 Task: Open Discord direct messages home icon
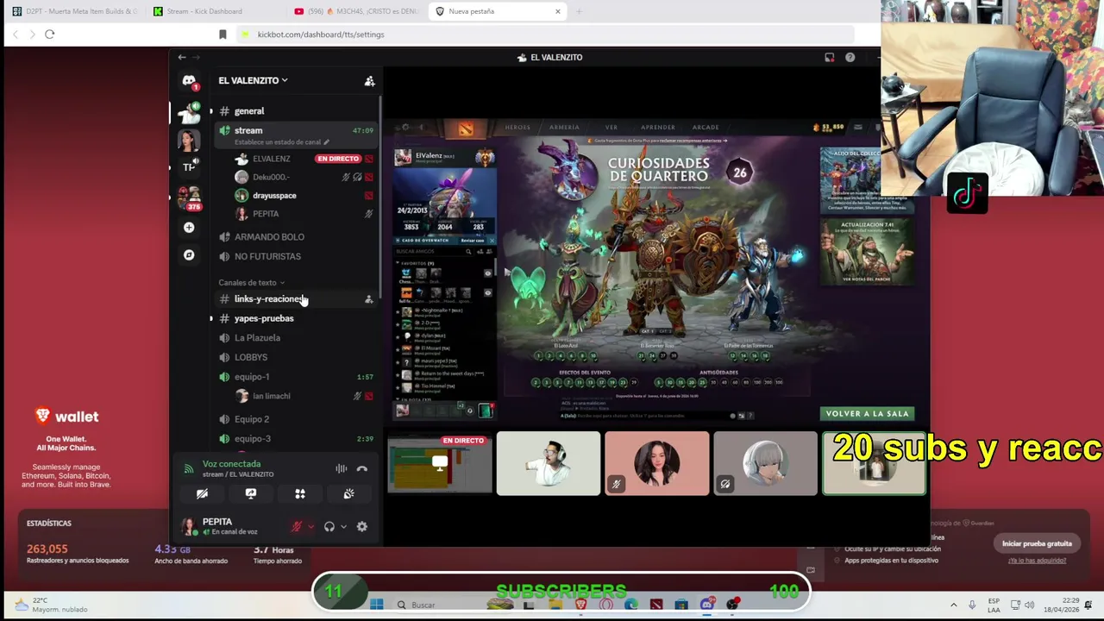[x=189, y=81]
